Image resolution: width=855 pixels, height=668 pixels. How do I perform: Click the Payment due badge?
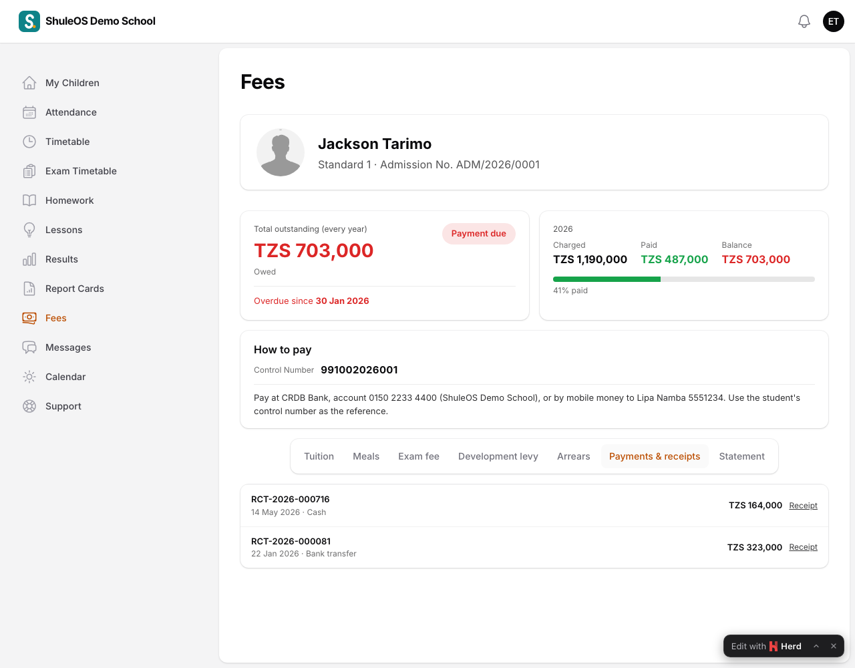pos(479,234)
